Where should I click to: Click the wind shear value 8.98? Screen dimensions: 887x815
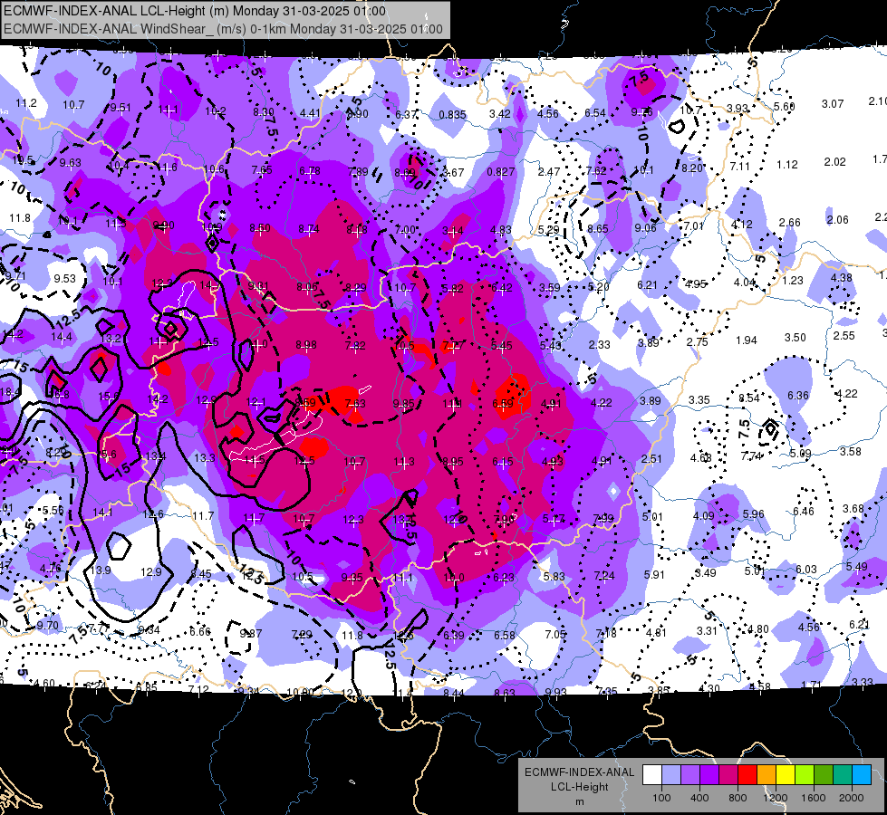tap(306, 345)
